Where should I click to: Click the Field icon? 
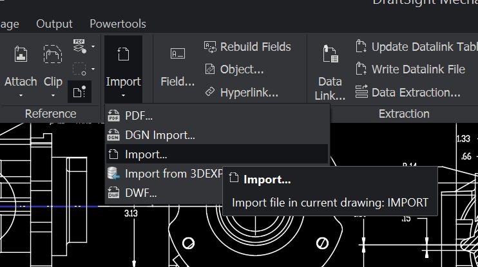(x=177, y=53)
